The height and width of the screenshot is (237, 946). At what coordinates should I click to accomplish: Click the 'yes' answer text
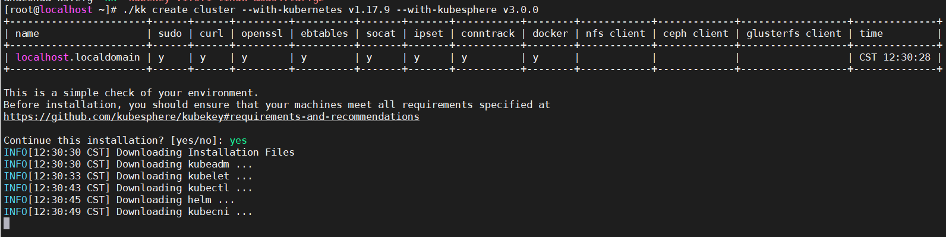[238, 141]
